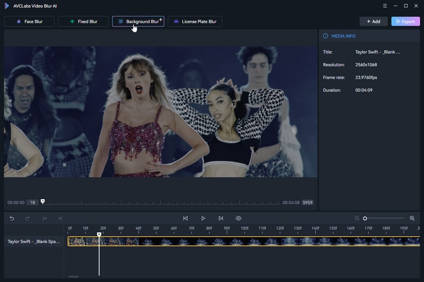Open the hamburger main menu
Screen dimensions: 424x282
click(x=385, y=6)
